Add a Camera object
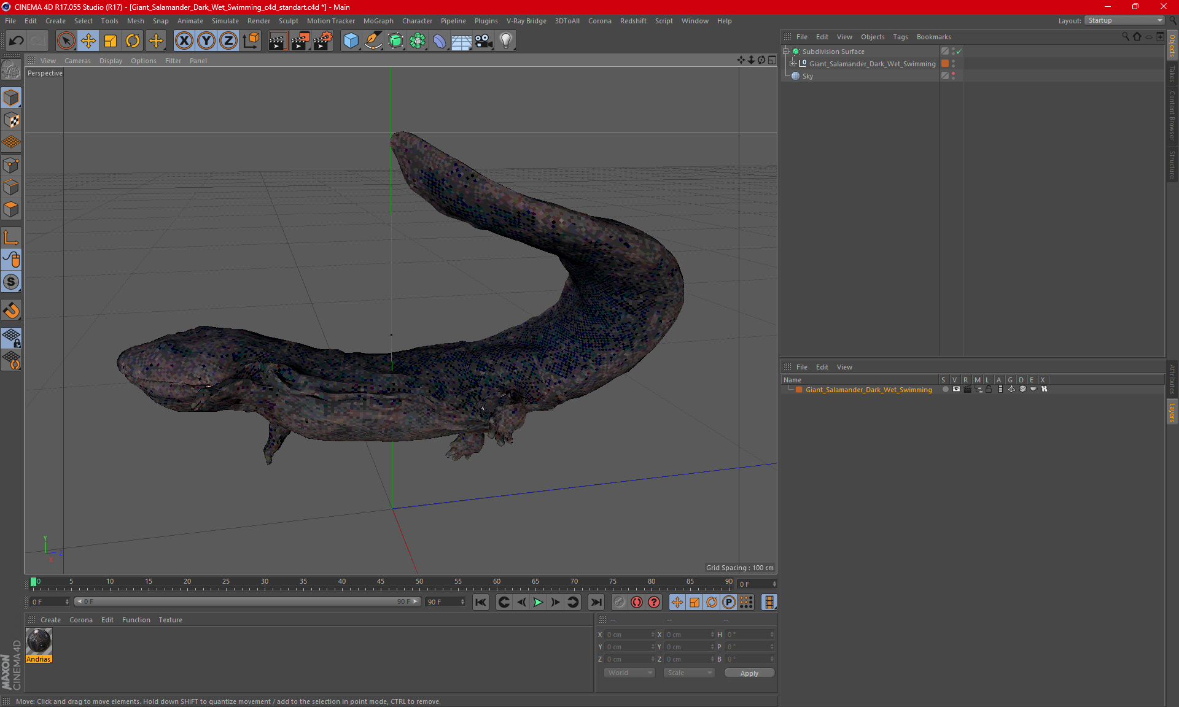The height and width of the screenshot is (707, 1179). coord(484,41)
